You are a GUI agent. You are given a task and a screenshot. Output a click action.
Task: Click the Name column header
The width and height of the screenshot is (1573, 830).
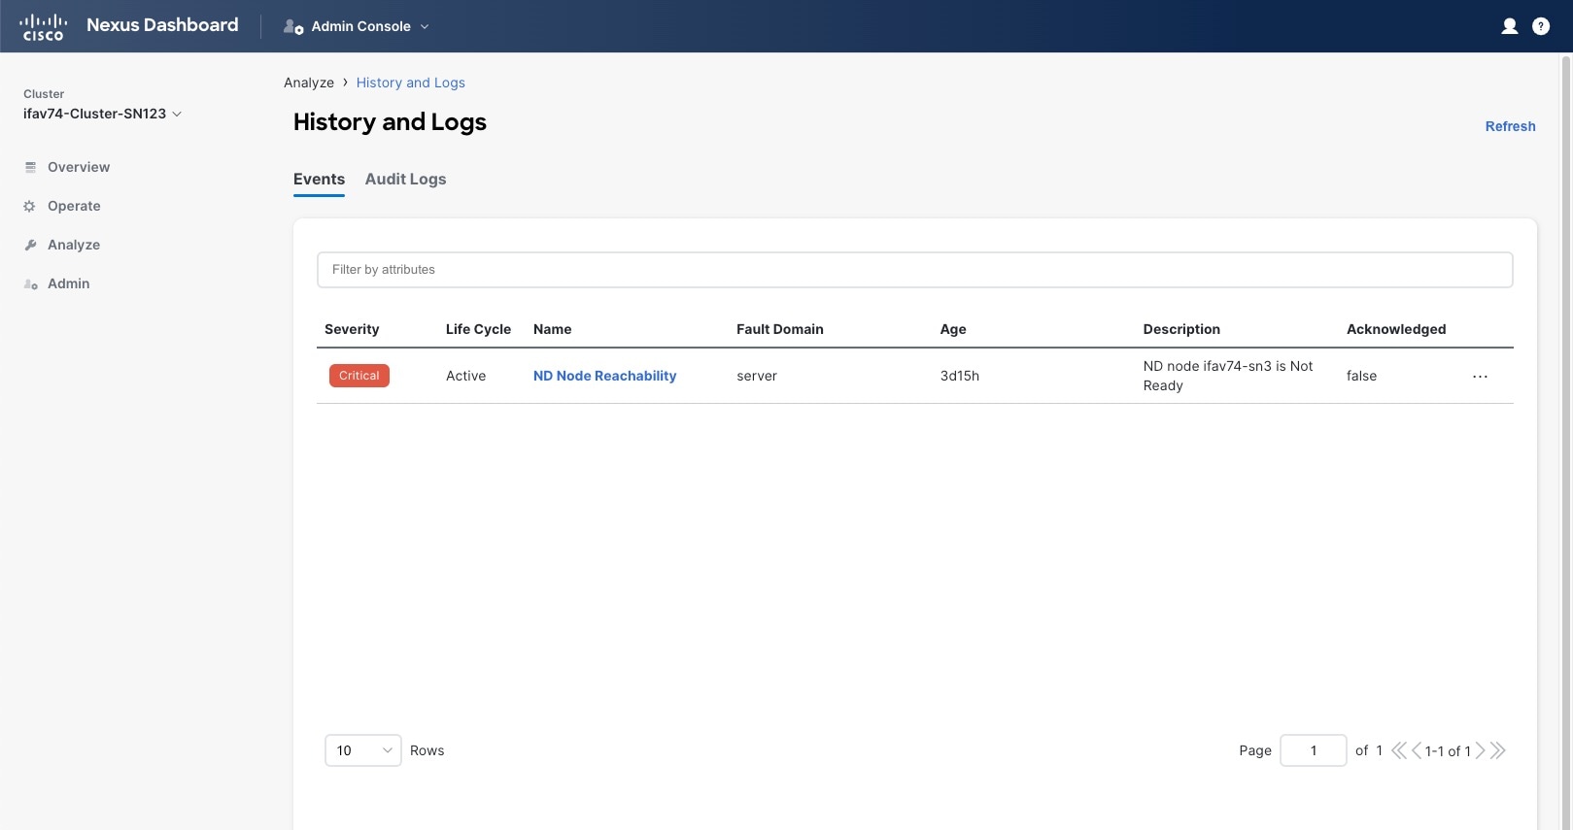click(552, 329)
